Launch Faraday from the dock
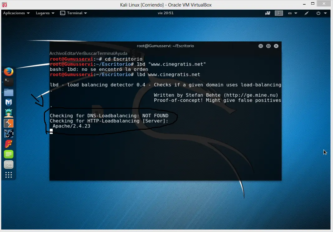Screen dimensions: 333x232 click(x=8, y=144)
